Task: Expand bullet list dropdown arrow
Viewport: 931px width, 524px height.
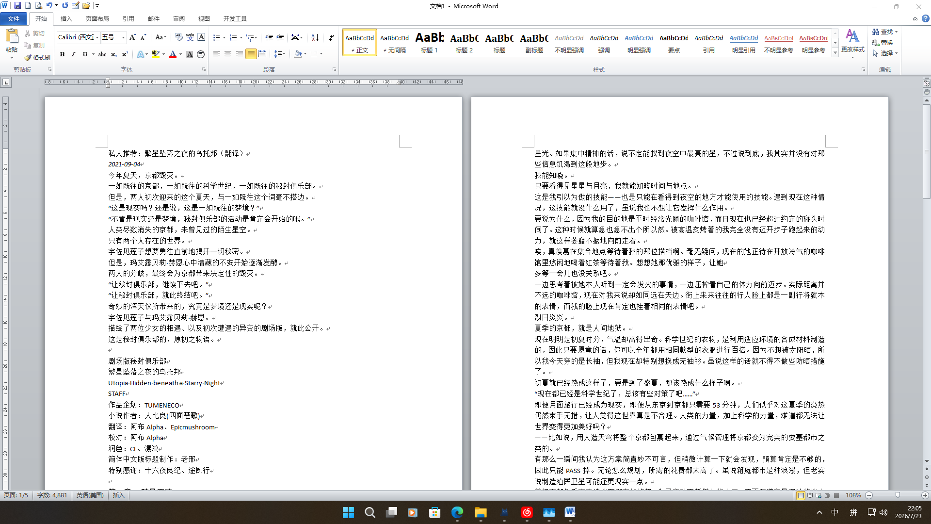Action: coord(224,37)
